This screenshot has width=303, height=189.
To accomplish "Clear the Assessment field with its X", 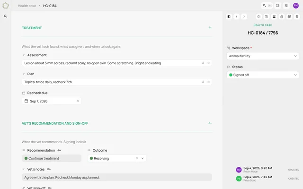I will [208, 63].
